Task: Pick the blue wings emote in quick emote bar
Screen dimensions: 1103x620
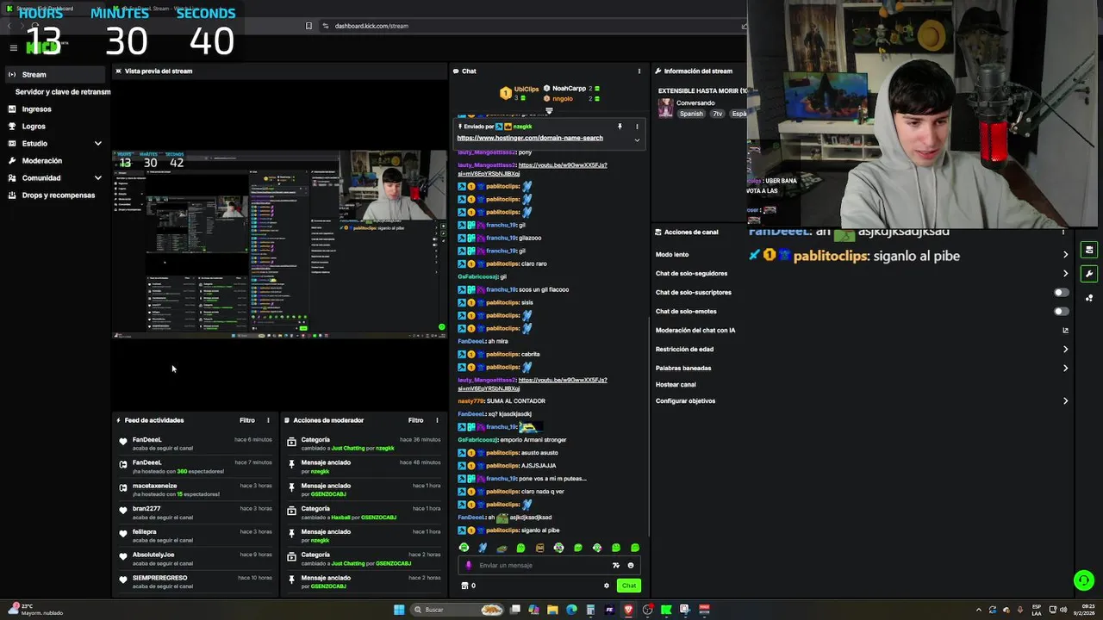Action: click(483, 548)
